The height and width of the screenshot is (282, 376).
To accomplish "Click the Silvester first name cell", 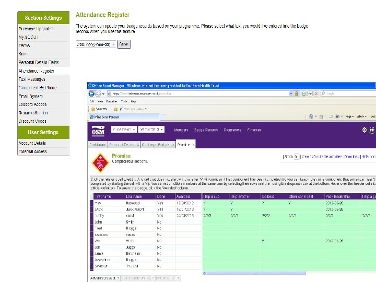I will coord(109,266).
